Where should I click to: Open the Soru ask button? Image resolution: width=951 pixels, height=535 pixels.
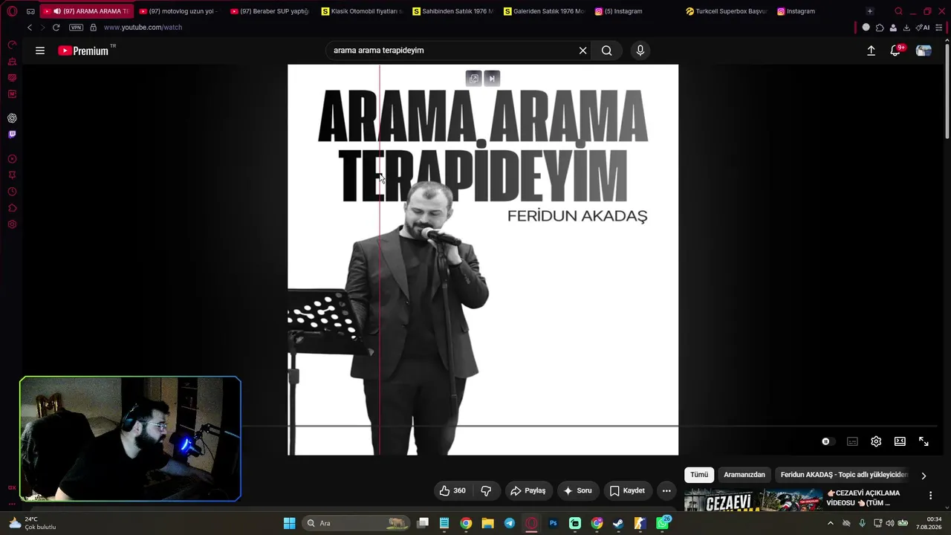click(577, 490)
